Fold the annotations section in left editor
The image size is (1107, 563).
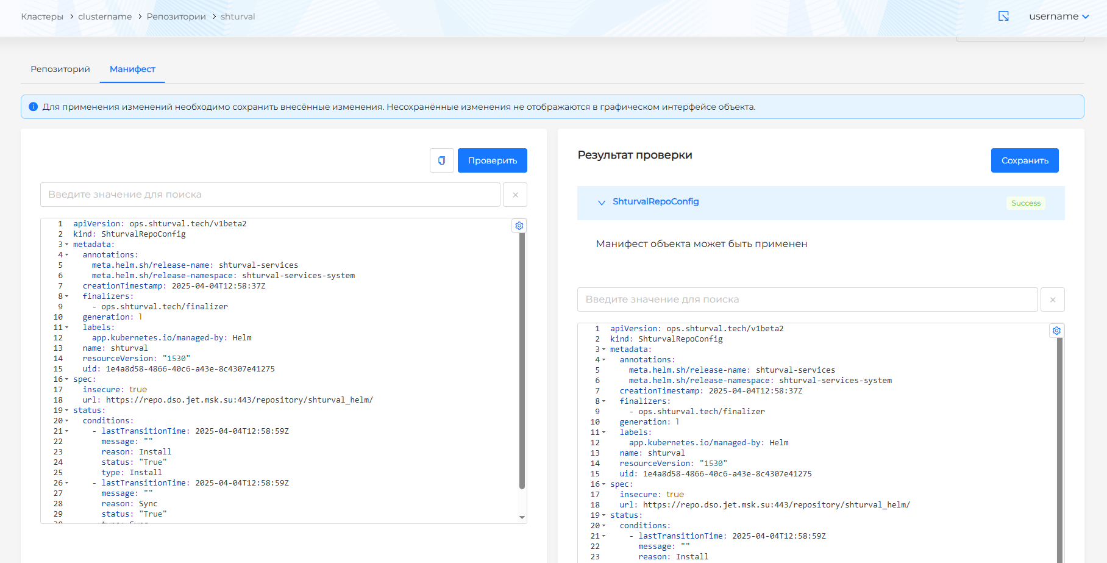click(x=67, y=255)
